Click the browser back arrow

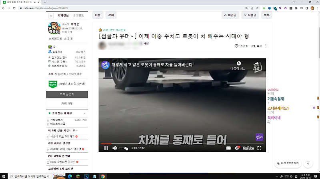click(4, 8)
